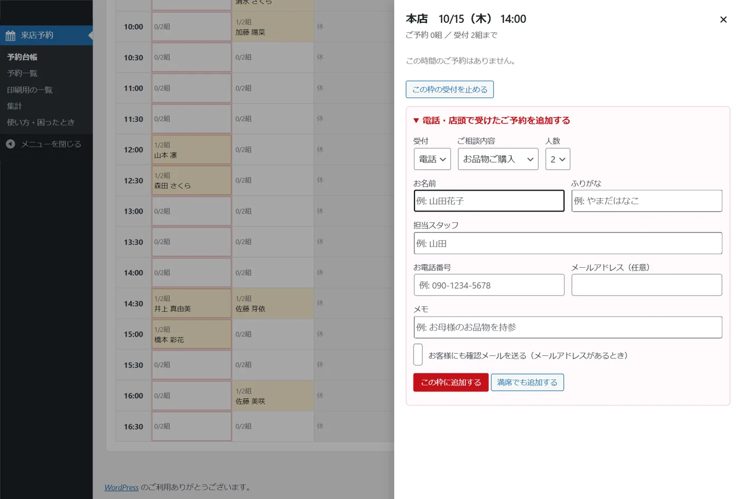
Task: Click the ご予約 0組 ／ 受付 2組まで text
Action: (452, 35)
